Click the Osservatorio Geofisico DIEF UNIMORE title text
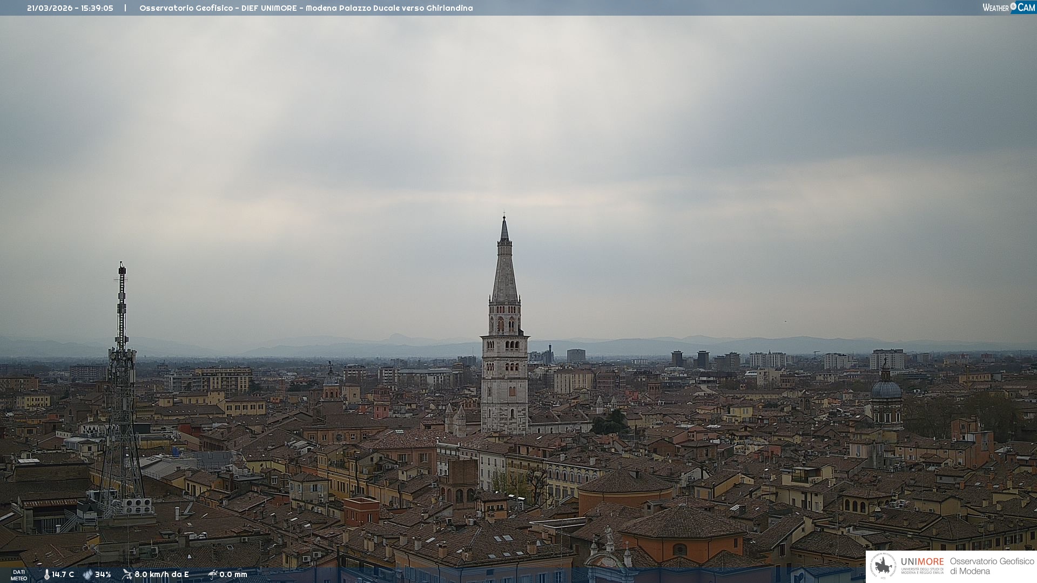1037x583 pixels. [x=306, y=8]
